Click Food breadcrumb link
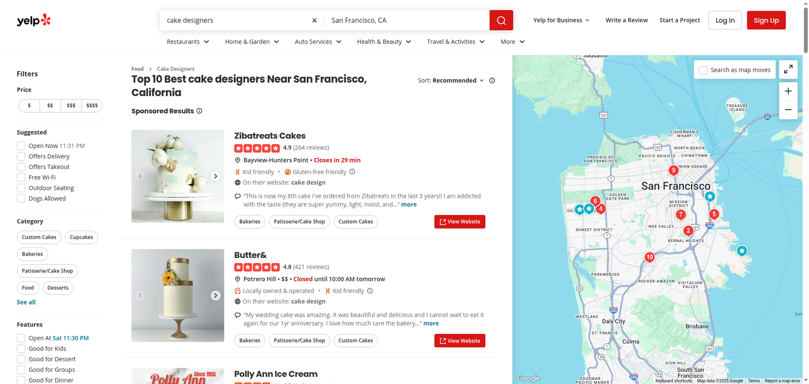809x384 pixels. pos(138,69)
